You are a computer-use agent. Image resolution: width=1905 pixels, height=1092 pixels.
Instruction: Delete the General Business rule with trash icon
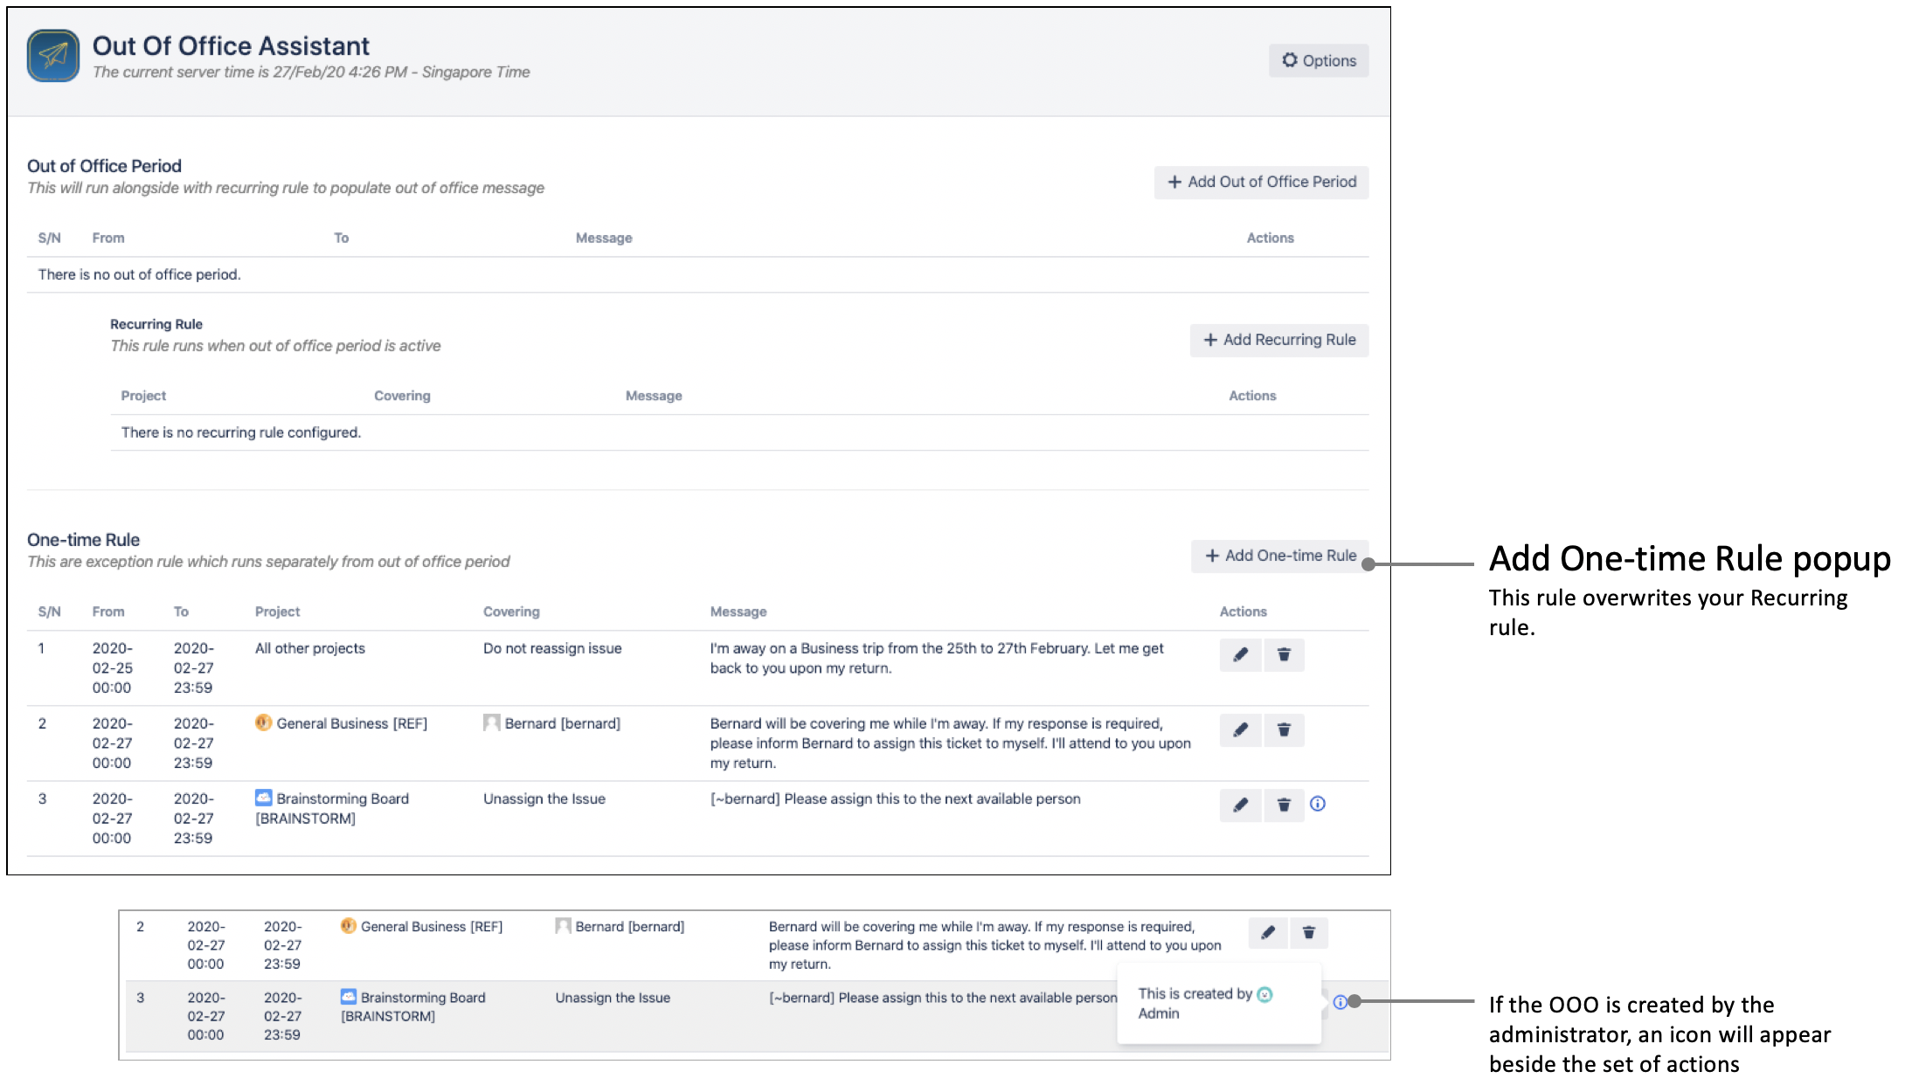click(x=1283, y=730)
